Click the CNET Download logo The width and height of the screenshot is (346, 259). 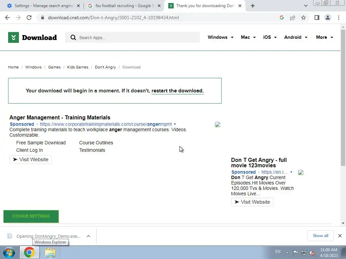pyautogui.click(x=32, y=37)
